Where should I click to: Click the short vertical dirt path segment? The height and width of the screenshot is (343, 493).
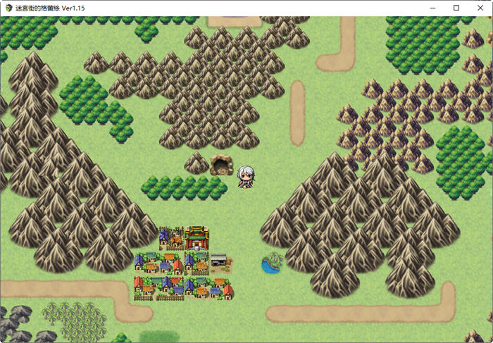tap(297, 113)
